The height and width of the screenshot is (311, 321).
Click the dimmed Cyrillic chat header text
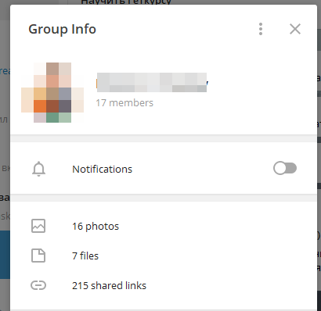click(x=126, y=2)
